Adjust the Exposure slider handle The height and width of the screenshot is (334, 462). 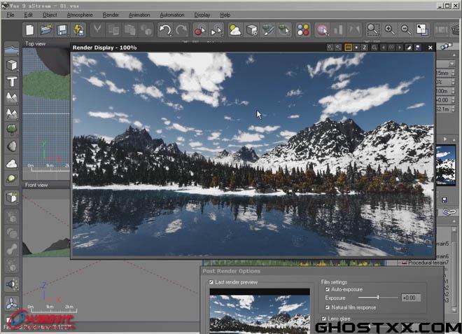click(x=378, y=298)
